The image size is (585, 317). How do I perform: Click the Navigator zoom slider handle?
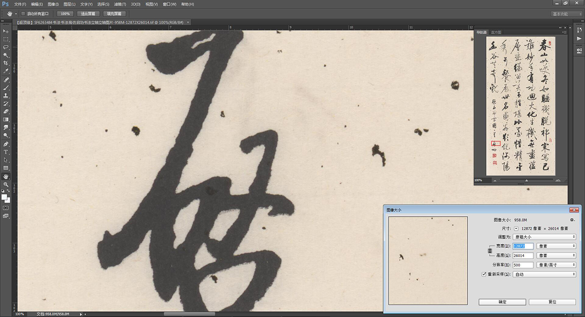(x=526, y=181)
